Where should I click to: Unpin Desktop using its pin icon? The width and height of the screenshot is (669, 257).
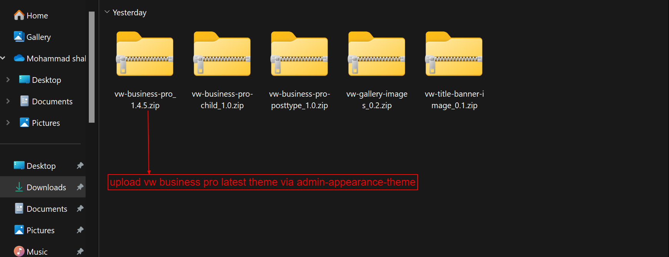tap(80, 166)
